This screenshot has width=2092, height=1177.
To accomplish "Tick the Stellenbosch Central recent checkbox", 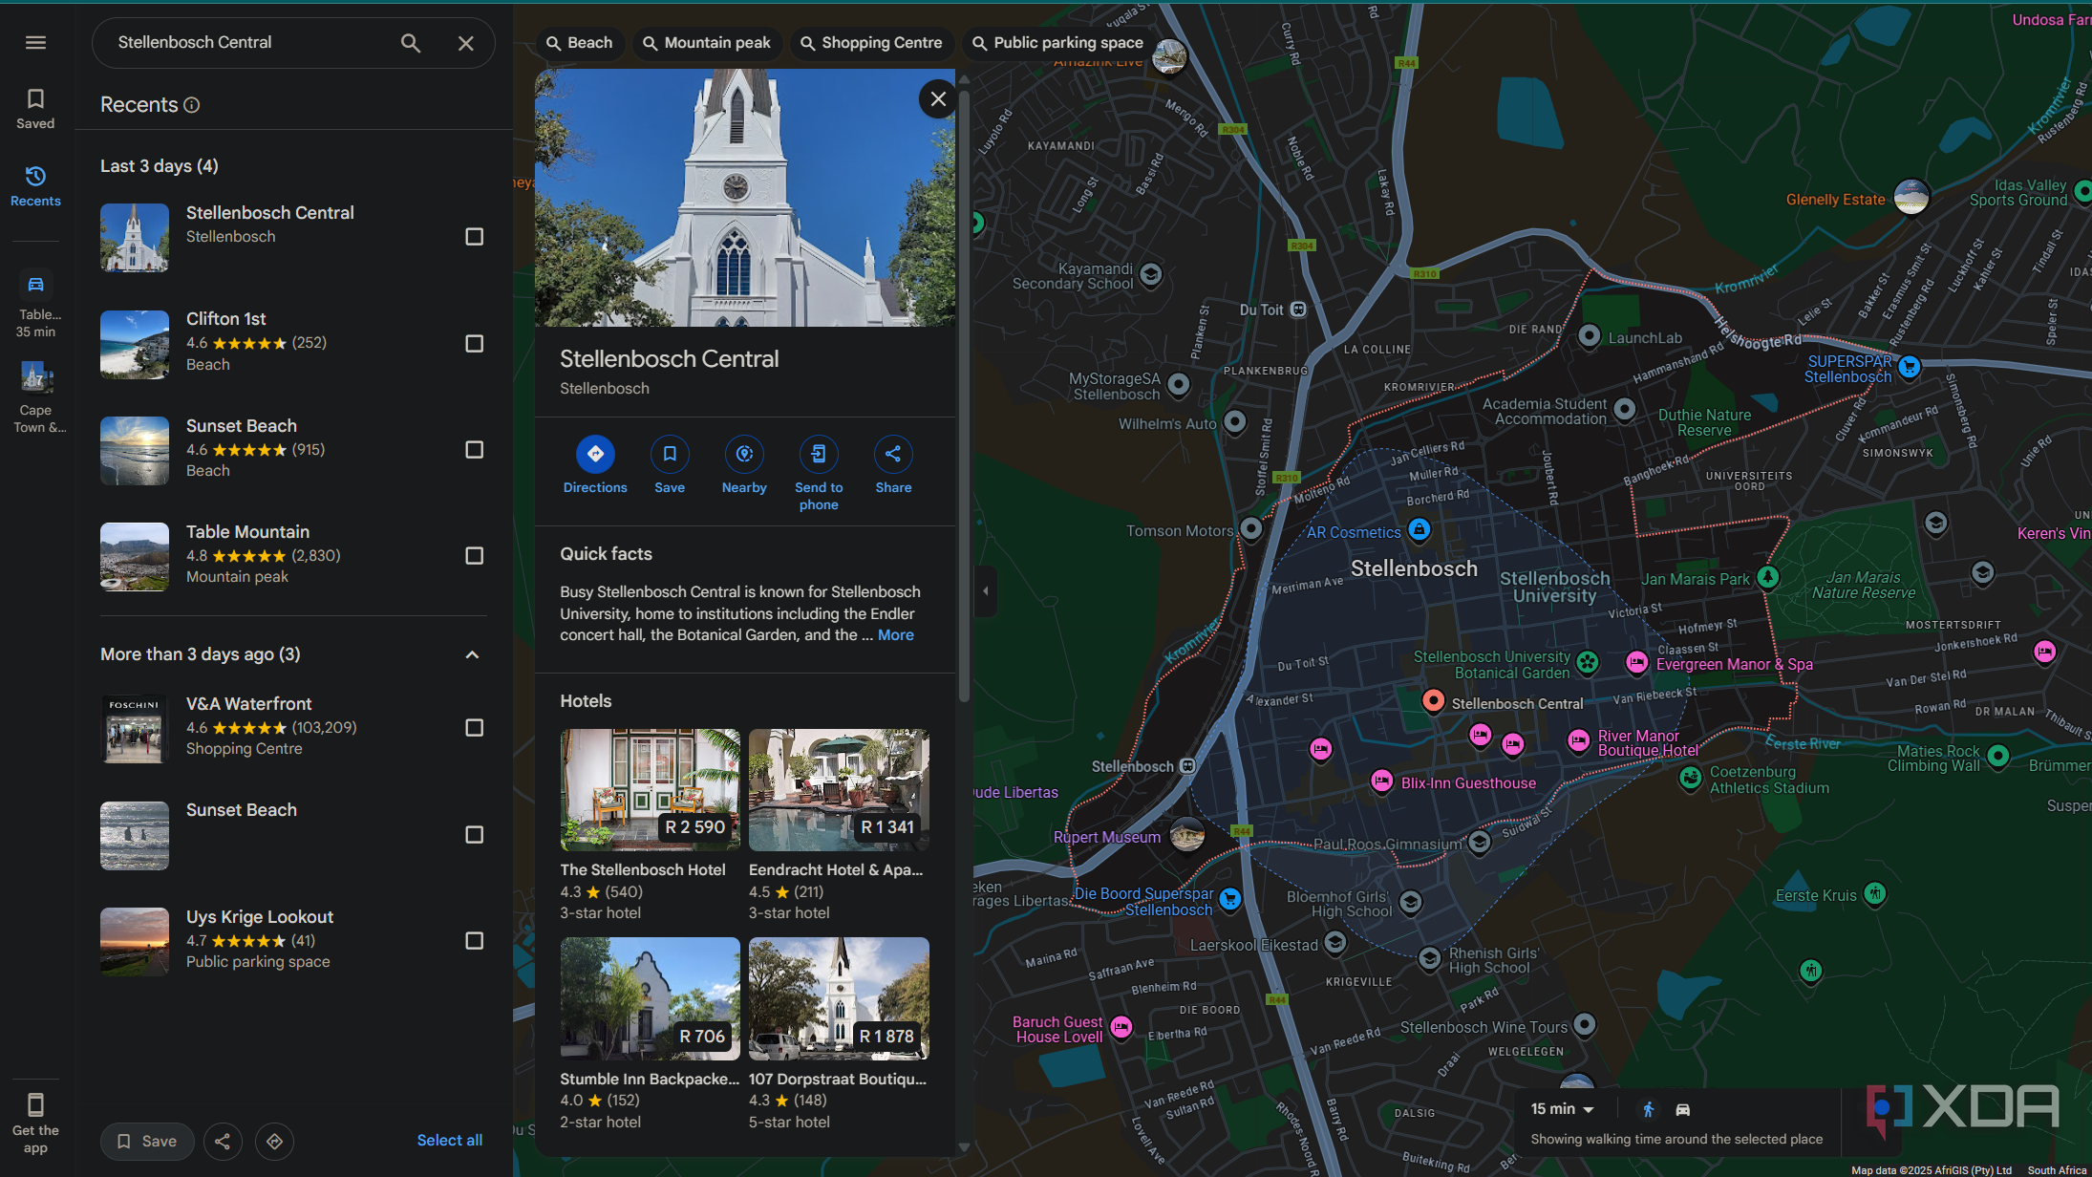I will (x=474, y=237).
